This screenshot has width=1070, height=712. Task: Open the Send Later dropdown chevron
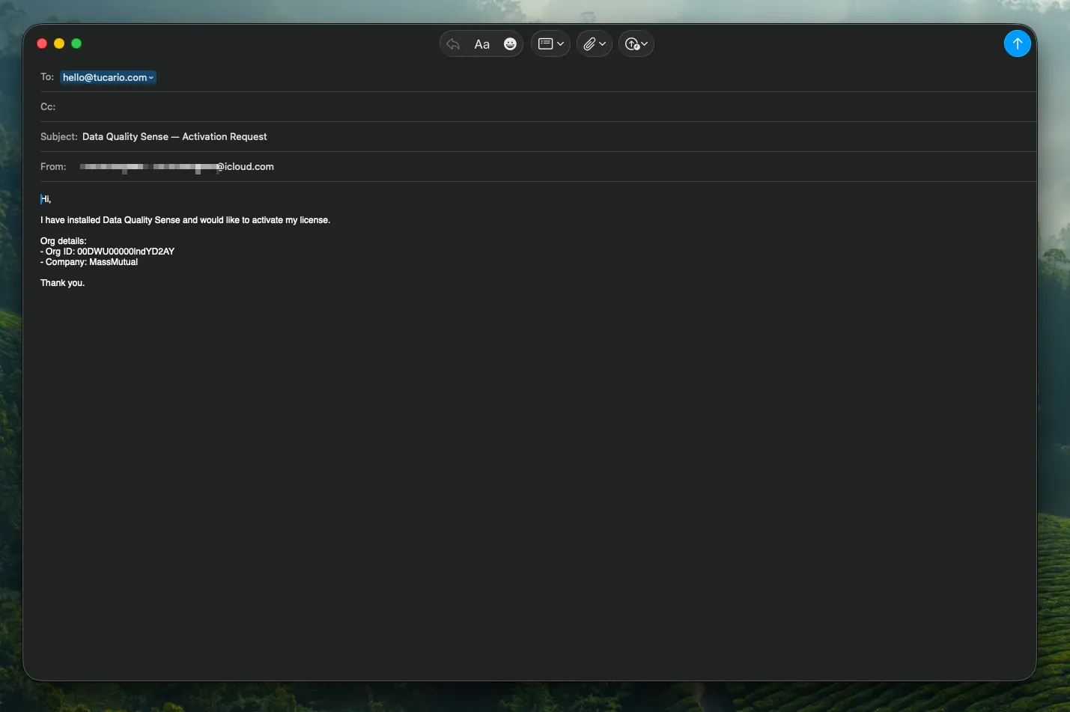(645, 44)
